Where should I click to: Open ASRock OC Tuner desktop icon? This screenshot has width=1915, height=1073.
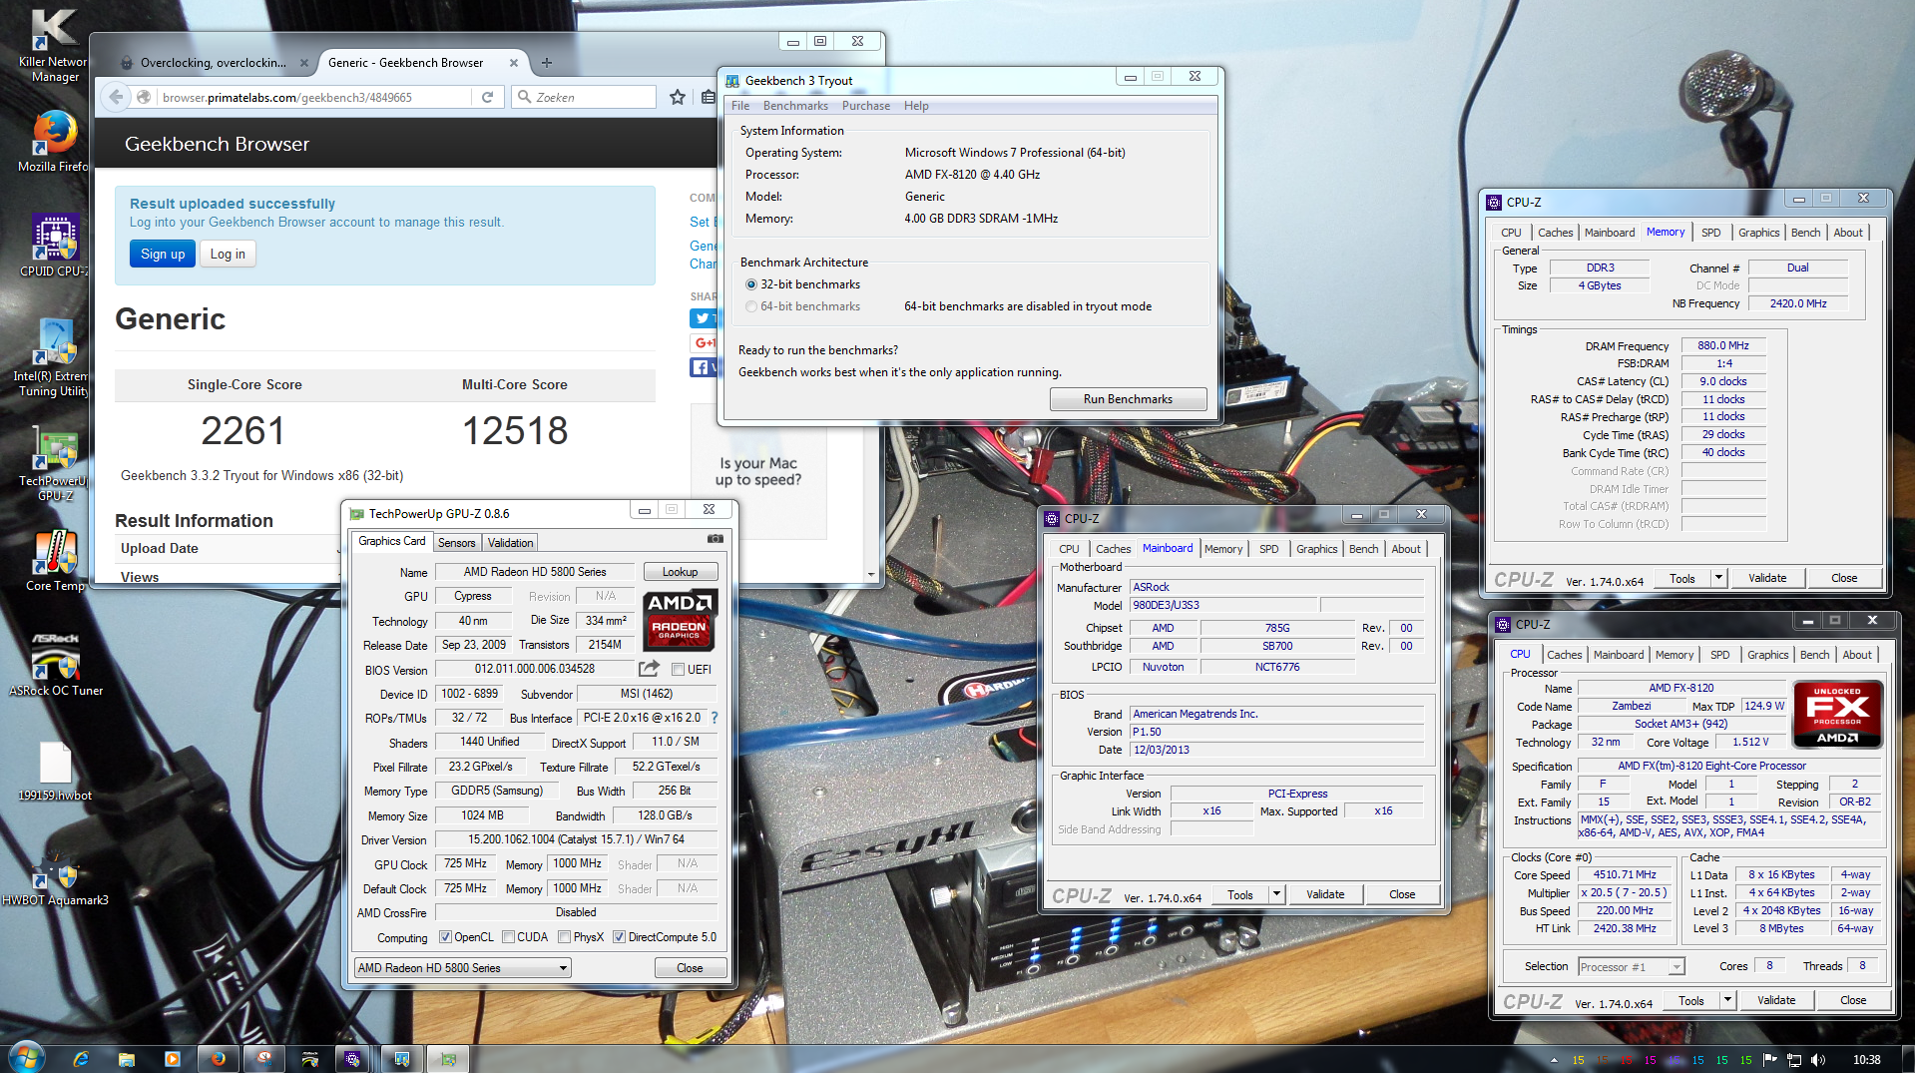(x=56, y=664)
